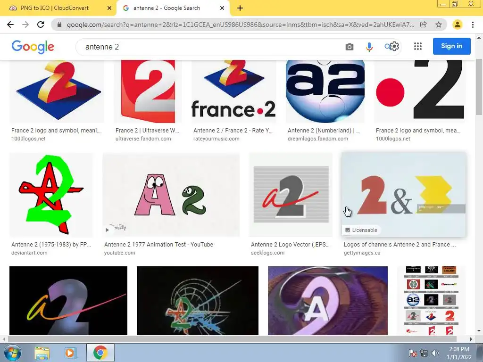Image resolution: width=483 pixels, height=362 pixels.
Task: Open Action Center flag tray icon
Action: coord(413,353)
